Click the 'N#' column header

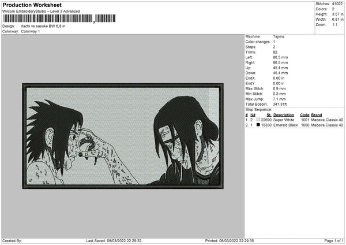[x=253, y=115]
